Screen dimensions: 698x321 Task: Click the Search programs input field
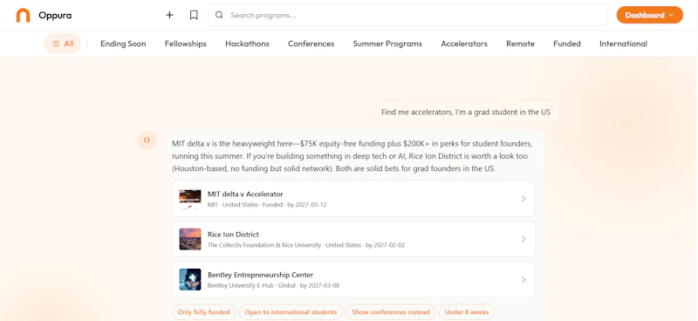[407, 15]
